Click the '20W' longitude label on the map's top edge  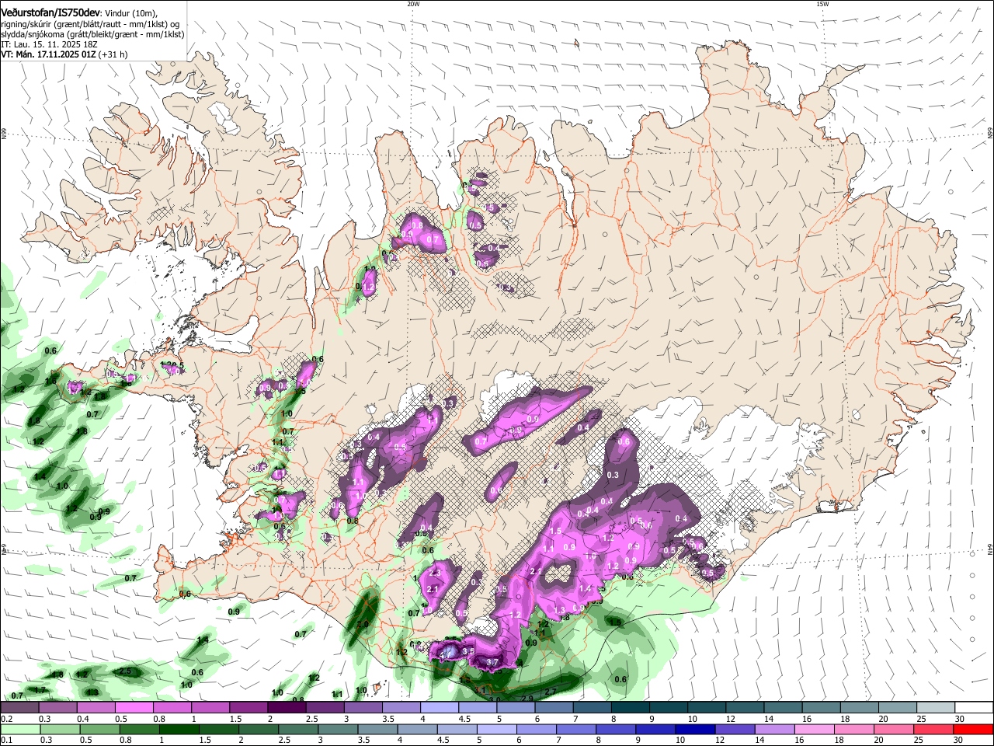click(x=413, y=4)
